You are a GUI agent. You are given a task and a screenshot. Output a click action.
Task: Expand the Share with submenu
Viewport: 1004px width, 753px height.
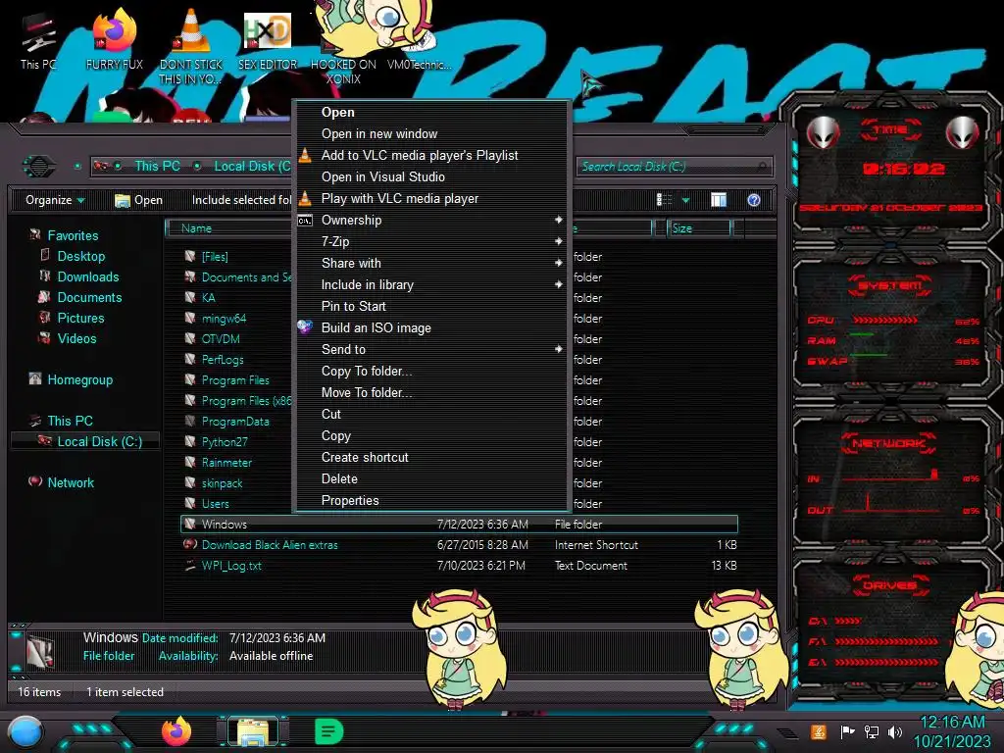pyautogui.click(x=558, y=263)
